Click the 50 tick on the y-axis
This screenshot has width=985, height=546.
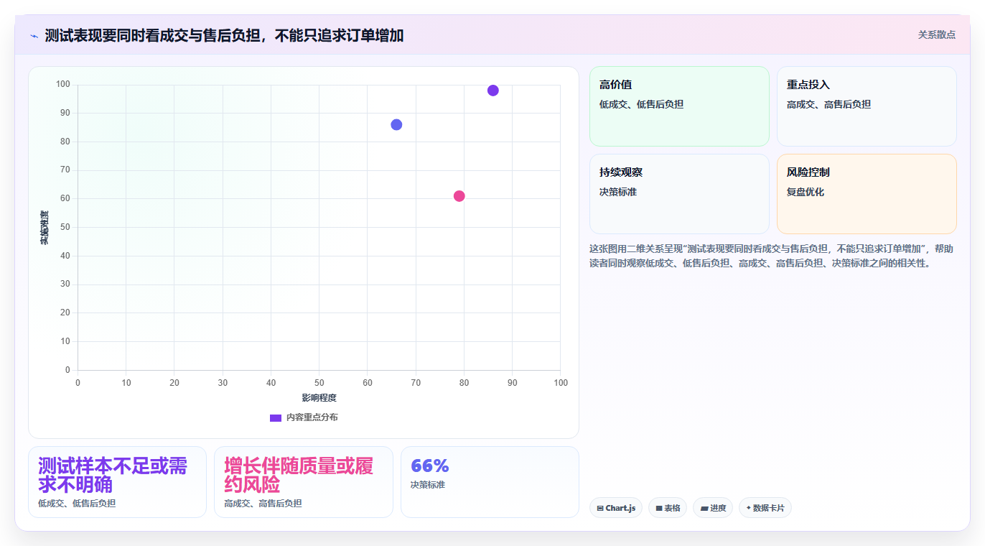coord(65,228)
